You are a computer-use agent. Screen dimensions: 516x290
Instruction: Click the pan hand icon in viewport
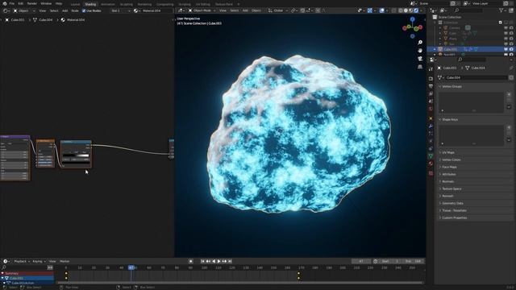click(420, 50)
